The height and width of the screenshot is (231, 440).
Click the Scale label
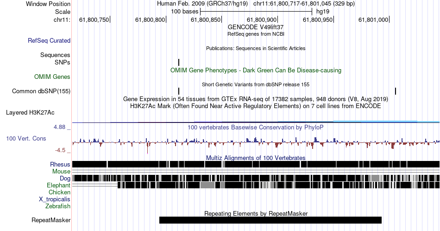(63, 12)
